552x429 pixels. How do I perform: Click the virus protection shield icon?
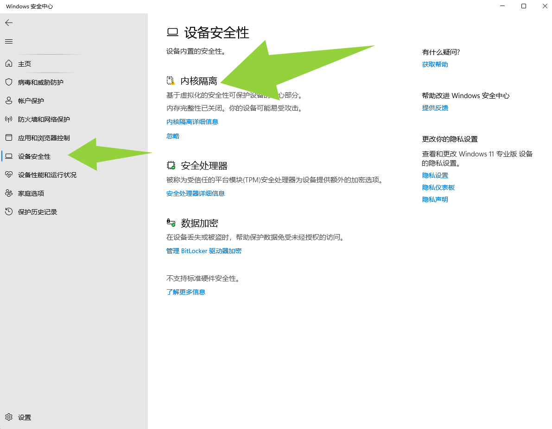point(8,82)
